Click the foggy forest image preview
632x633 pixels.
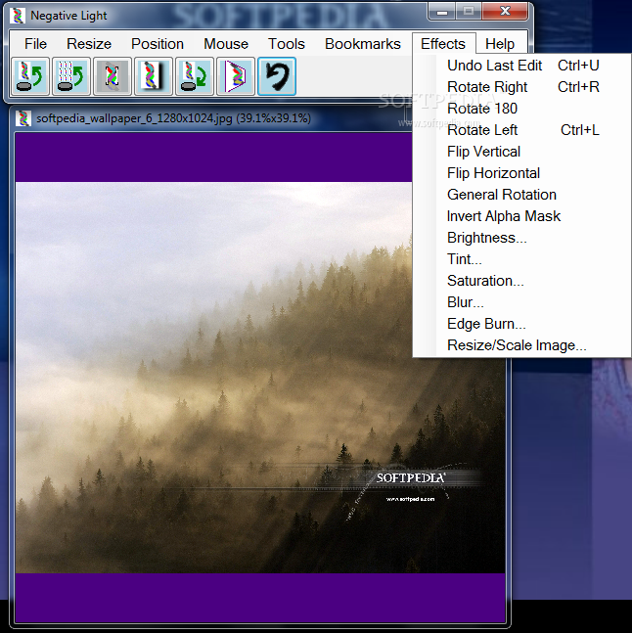[260, 378]
